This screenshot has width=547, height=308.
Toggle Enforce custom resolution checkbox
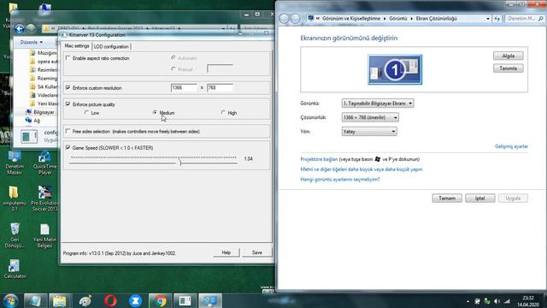pyautogui.click(x=68, y=87)
